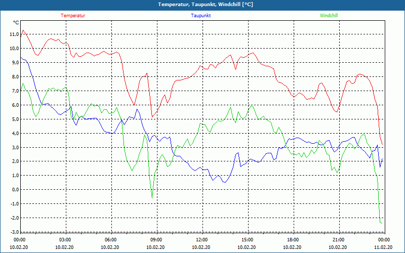Viewport: 405px width, 253px height.
Task: Click the '4,0' y-axis value
Action: coord(15,134)
